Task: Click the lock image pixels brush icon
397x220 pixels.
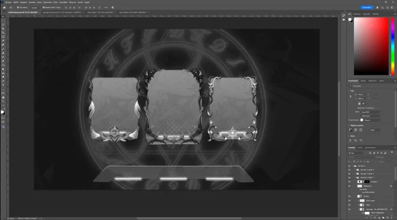Action: pyautogui.click(x=357, y=162)
